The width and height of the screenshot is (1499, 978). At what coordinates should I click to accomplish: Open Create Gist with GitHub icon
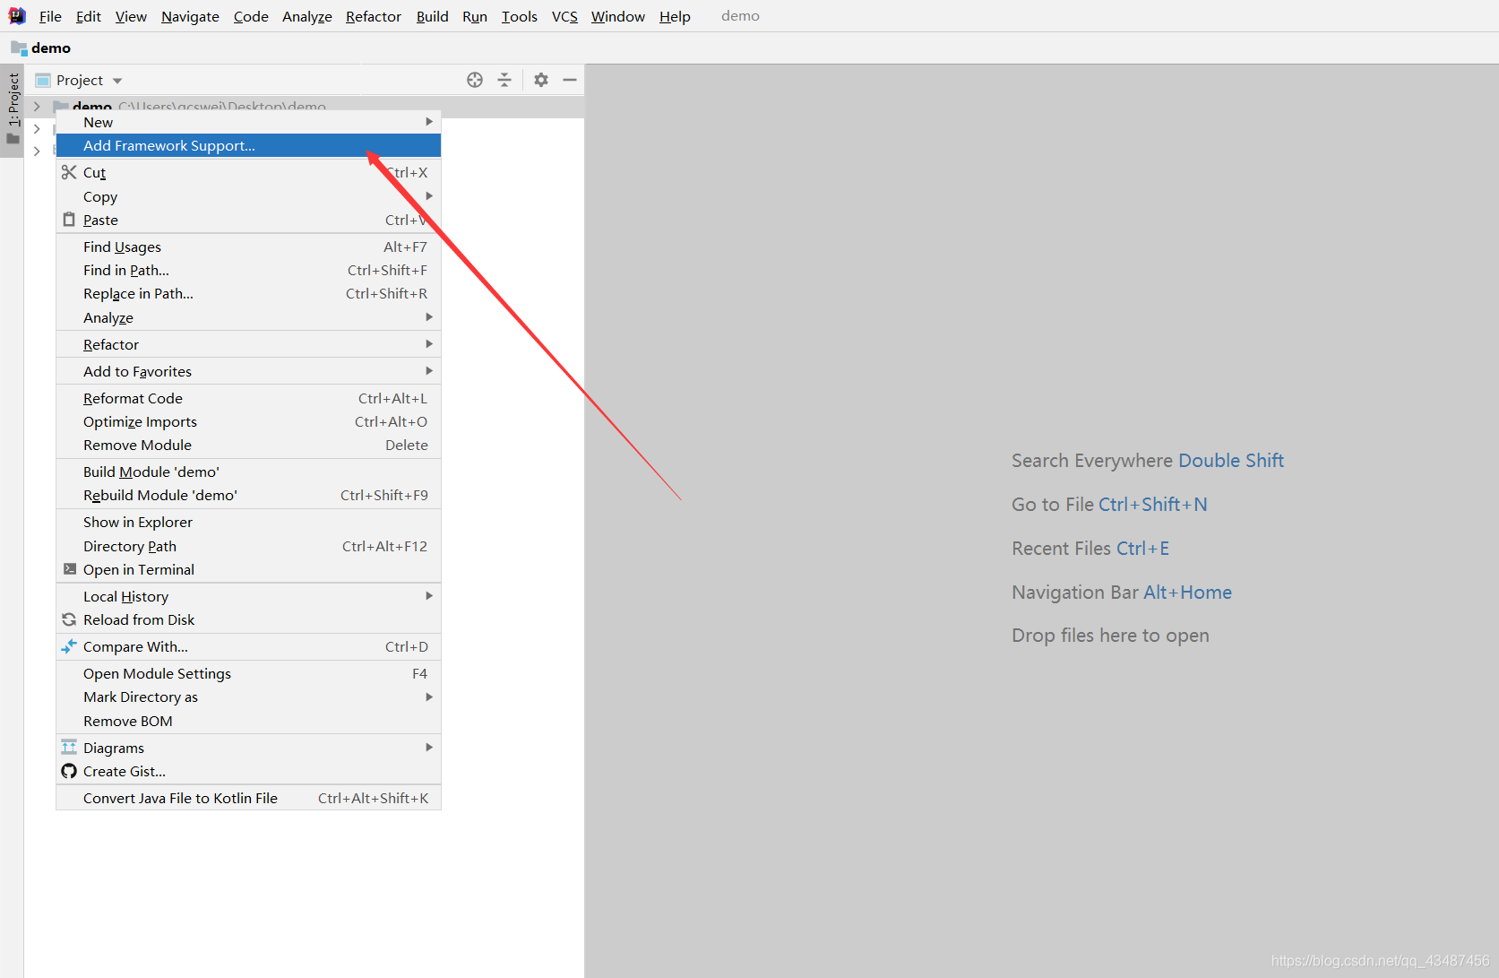125,771
